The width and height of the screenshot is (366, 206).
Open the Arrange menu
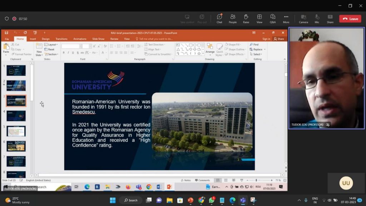210,49
